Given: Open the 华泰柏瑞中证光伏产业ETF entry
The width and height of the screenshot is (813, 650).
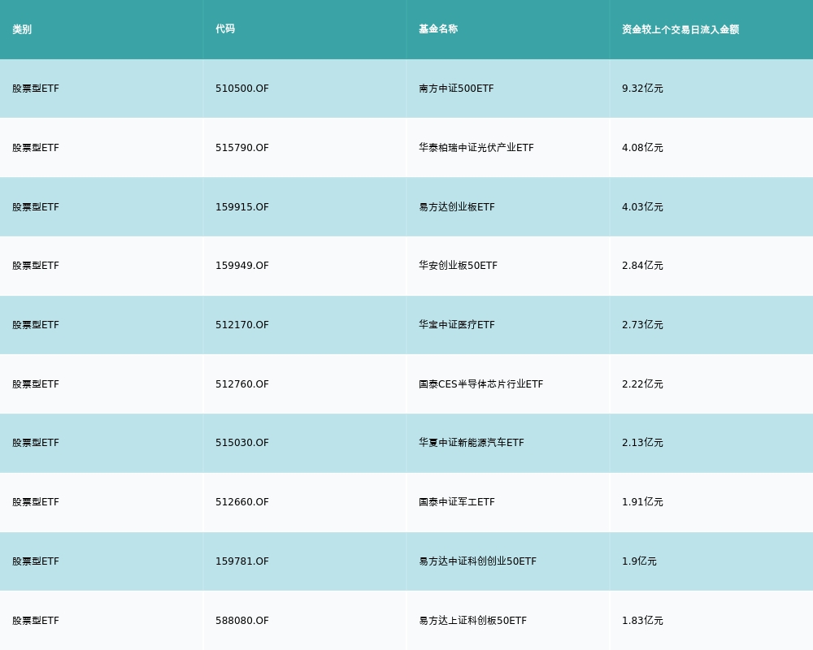Looking at the screenshot, I should [476, 148].
